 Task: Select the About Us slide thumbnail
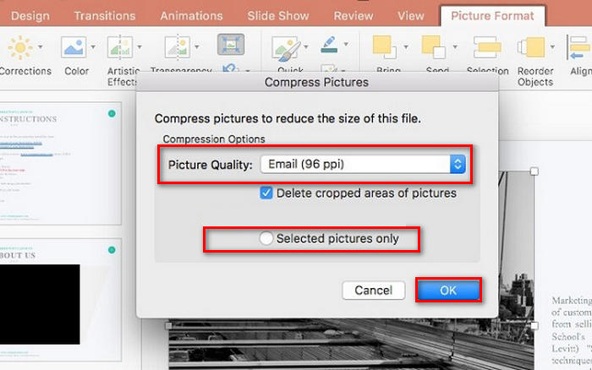[x=60, y=300]
